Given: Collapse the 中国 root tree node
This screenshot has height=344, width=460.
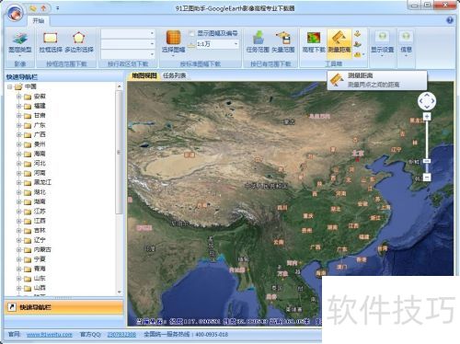Looking at the screenshot, I should 10,86.
